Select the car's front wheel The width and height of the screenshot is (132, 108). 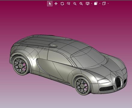pyautogui.click(x=82, y=86)
